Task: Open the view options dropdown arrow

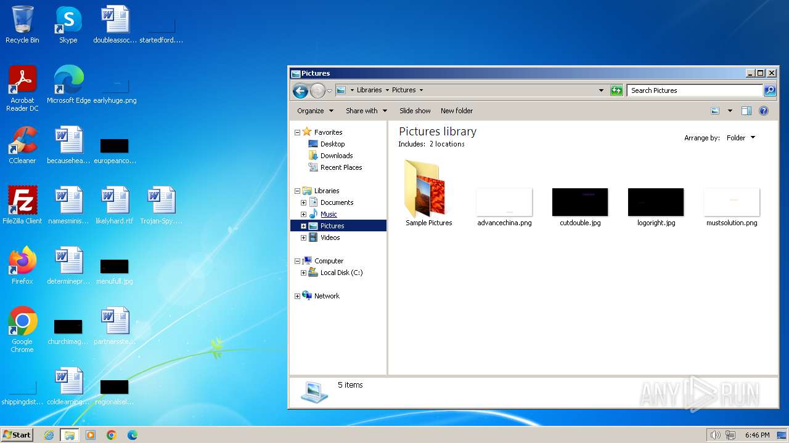Action: point(730,111)
